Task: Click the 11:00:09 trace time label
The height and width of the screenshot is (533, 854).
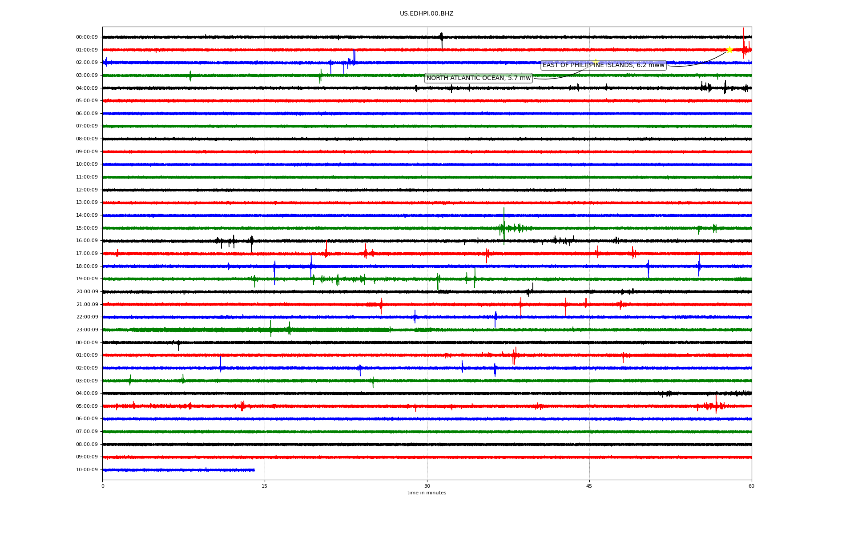Action: tap(87, 177)
